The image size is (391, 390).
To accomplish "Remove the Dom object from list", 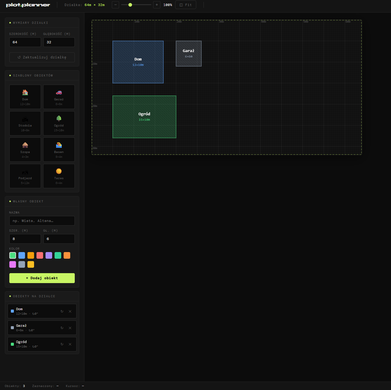I will coord(70,311).
